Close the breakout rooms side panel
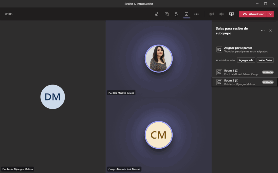The height and width of the screenshot is (173, 278). point(270,31)
